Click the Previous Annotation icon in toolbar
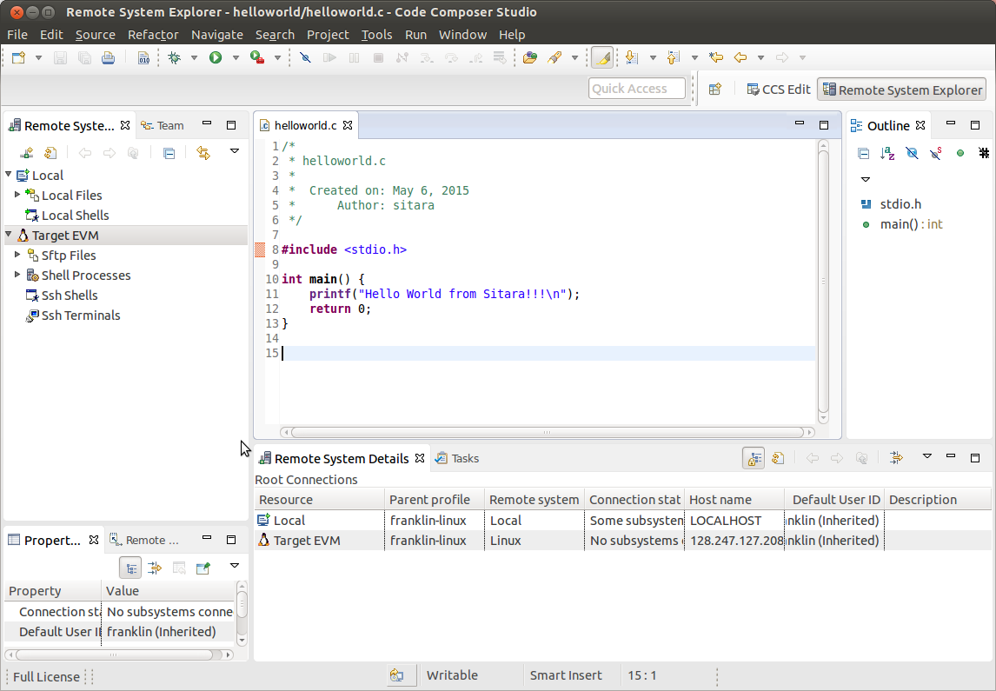This screenshot has height=691, width=996. (674, 57)
